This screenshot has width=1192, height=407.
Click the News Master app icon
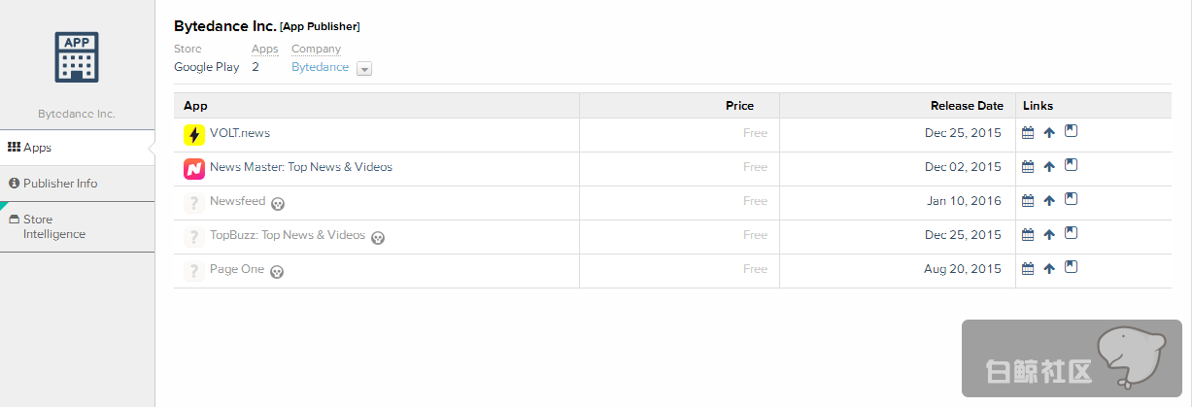194,169
